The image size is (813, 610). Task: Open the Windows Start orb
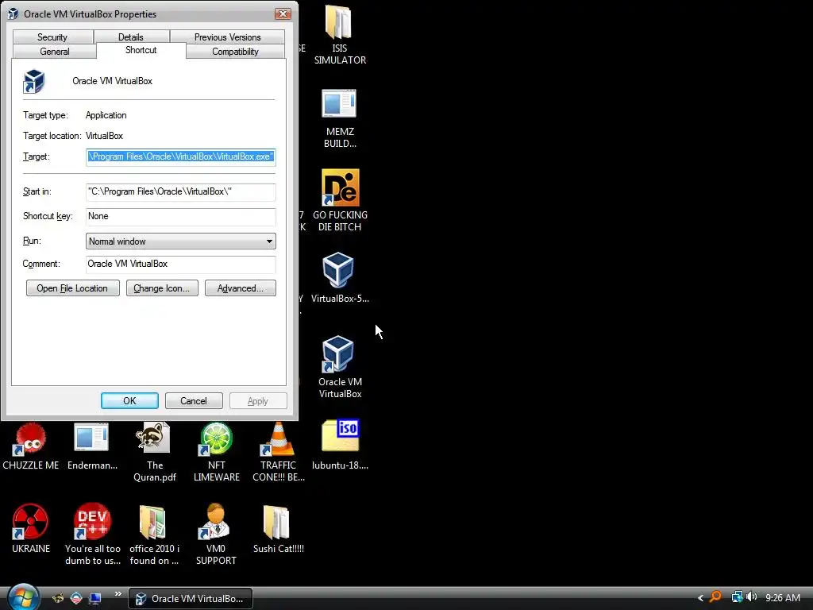pos(23,597)
